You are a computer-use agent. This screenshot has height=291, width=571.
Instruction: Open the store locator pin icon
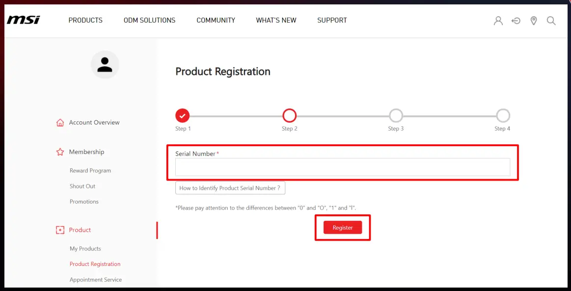(x=534, y=21)
